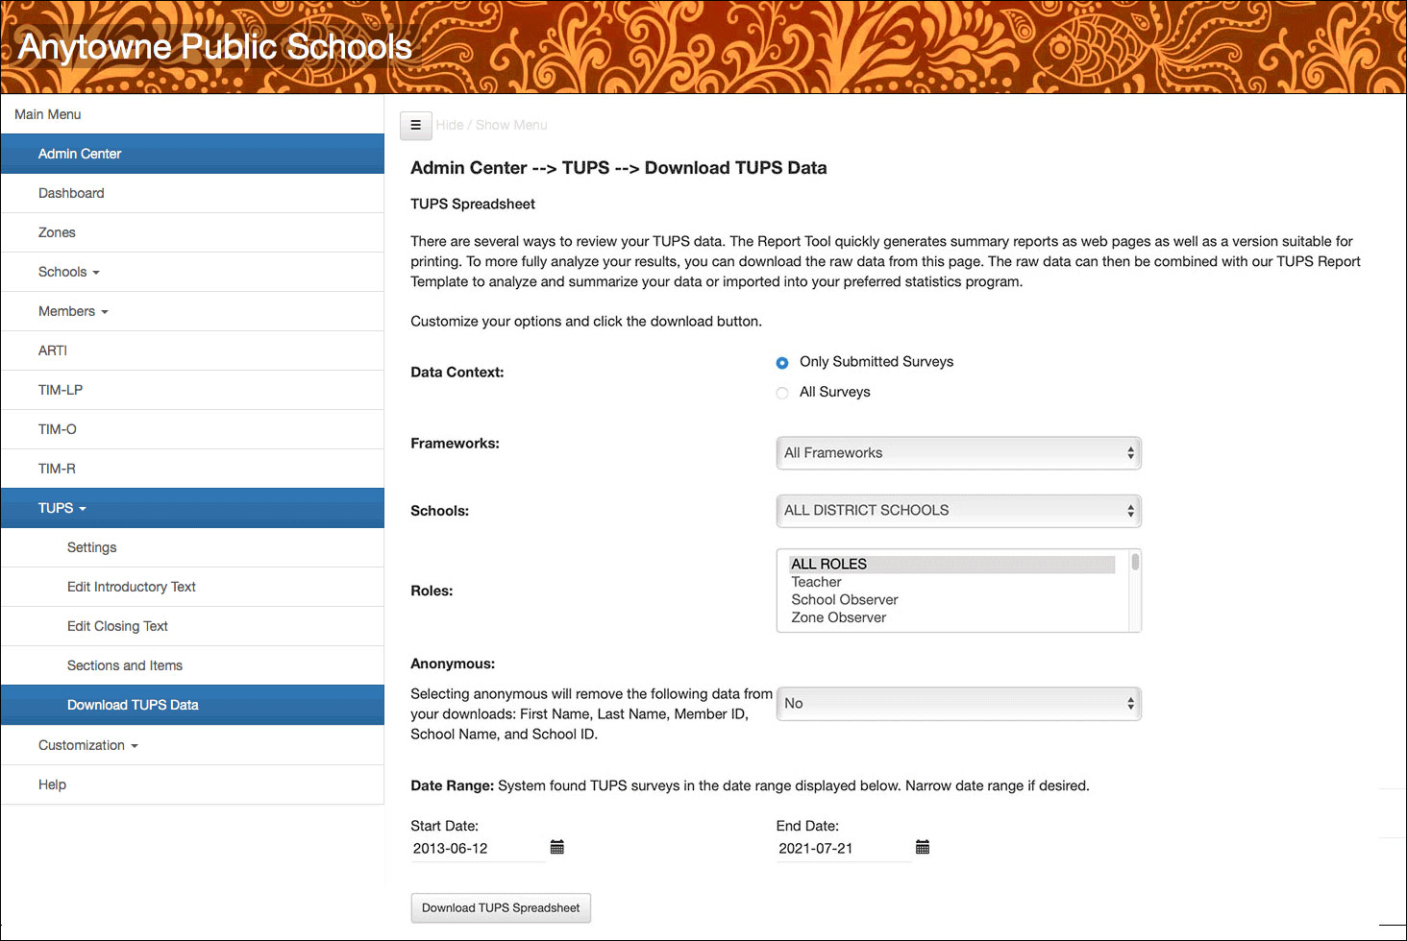Click the End Date input field

point(843,849)
